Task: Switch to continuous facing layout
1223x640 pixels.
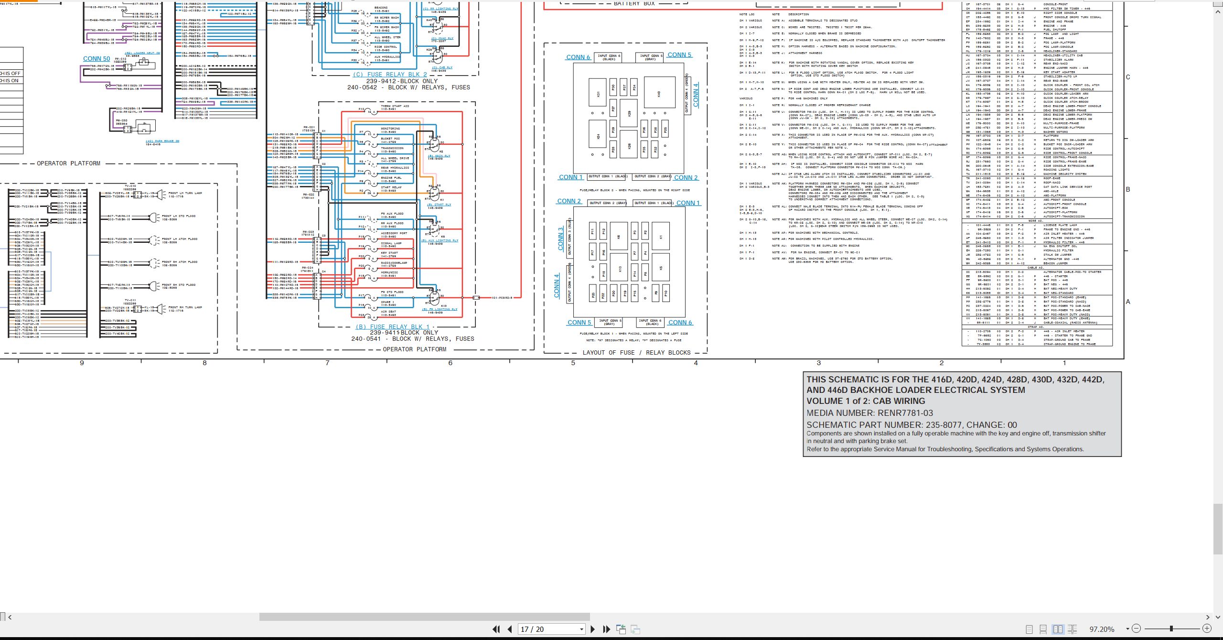Action: click(1072, 629)
